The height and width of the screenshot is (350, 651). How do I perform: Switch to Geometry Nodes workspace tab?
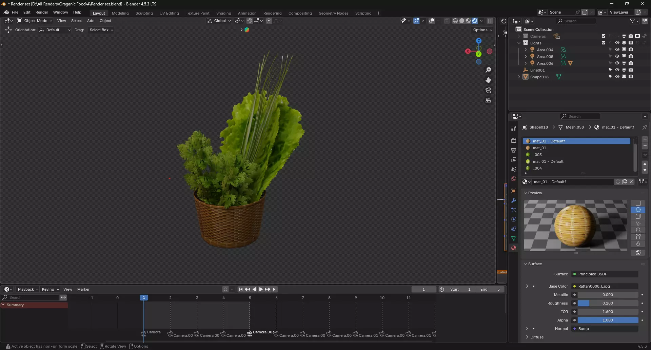click(333, 13)
